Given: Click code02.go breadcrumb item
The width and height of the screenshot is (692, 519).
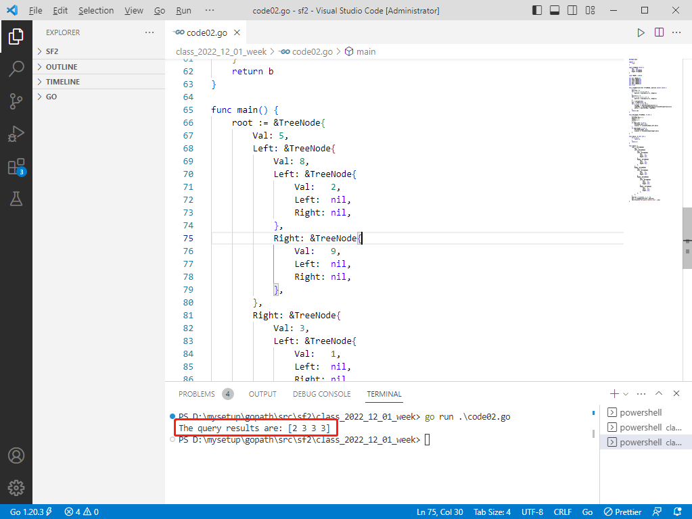Looking at the screenshot, I should pyautogui.click(x=306, y=51).
